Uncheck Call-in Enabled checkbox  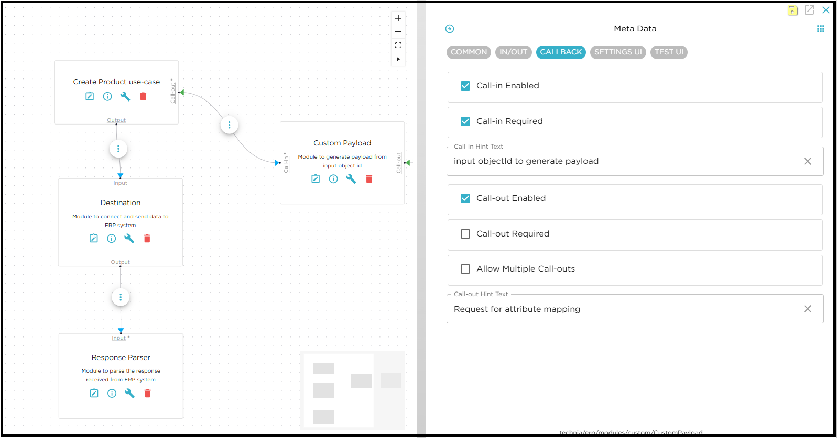pos(465,86)
